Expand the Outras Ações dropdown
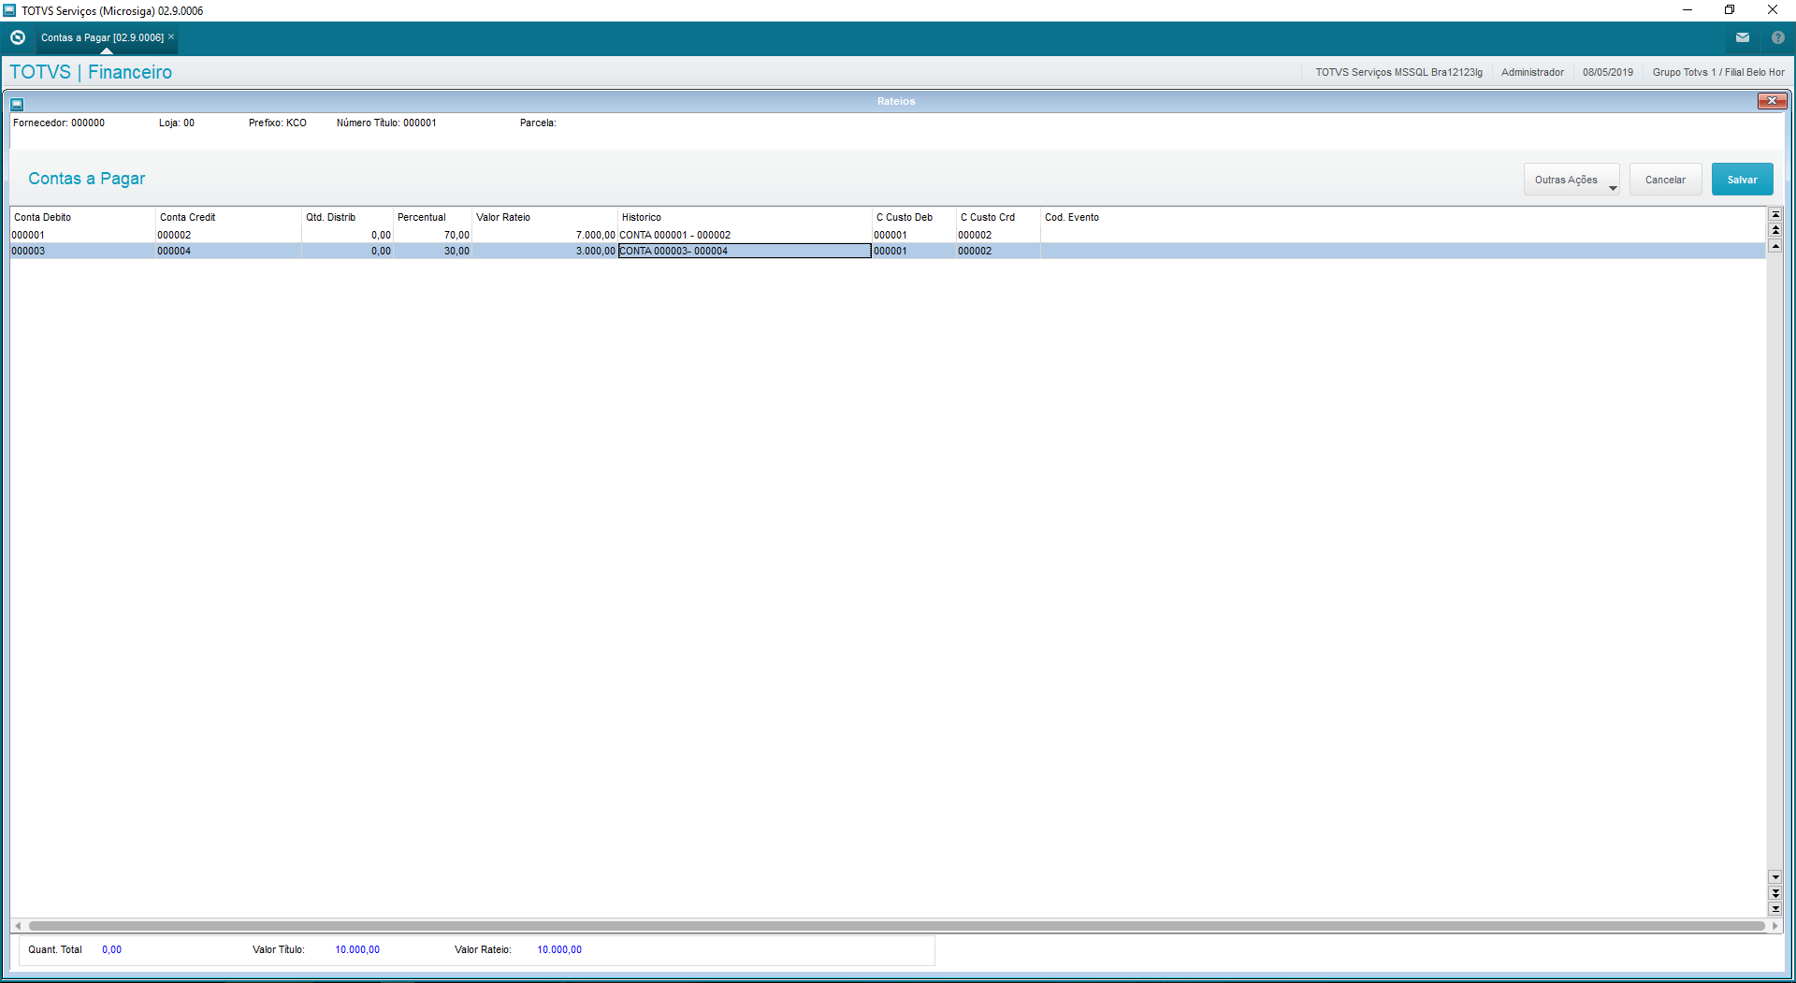Image resolution: width=1796 pixels, height=983 pixels. coord(1571,180)
